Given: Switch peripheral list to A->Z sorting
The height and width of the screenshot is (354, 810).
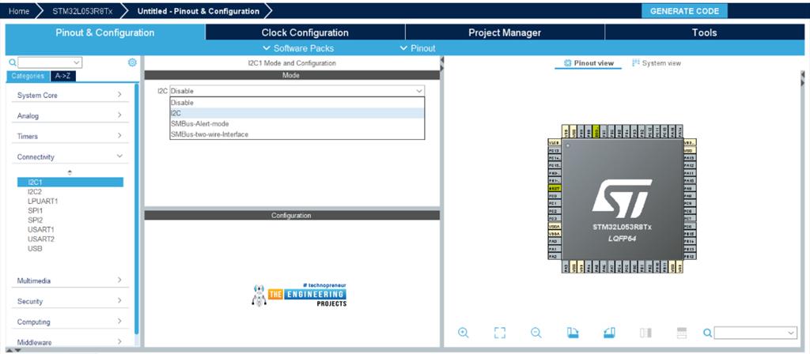Looking at the screenshot, I should coord(62,76).
